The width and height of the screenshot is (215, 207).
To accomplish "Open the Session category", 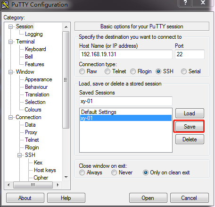I will [x=25, y=26].
